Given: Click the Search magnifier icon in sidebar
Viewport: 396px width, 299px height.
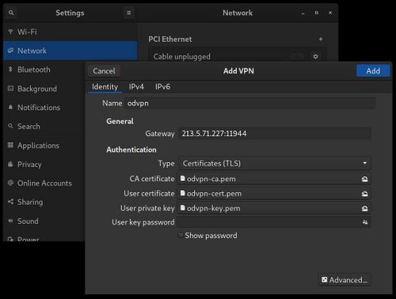Looking at the screenshot, I should [x=10, y=126].
